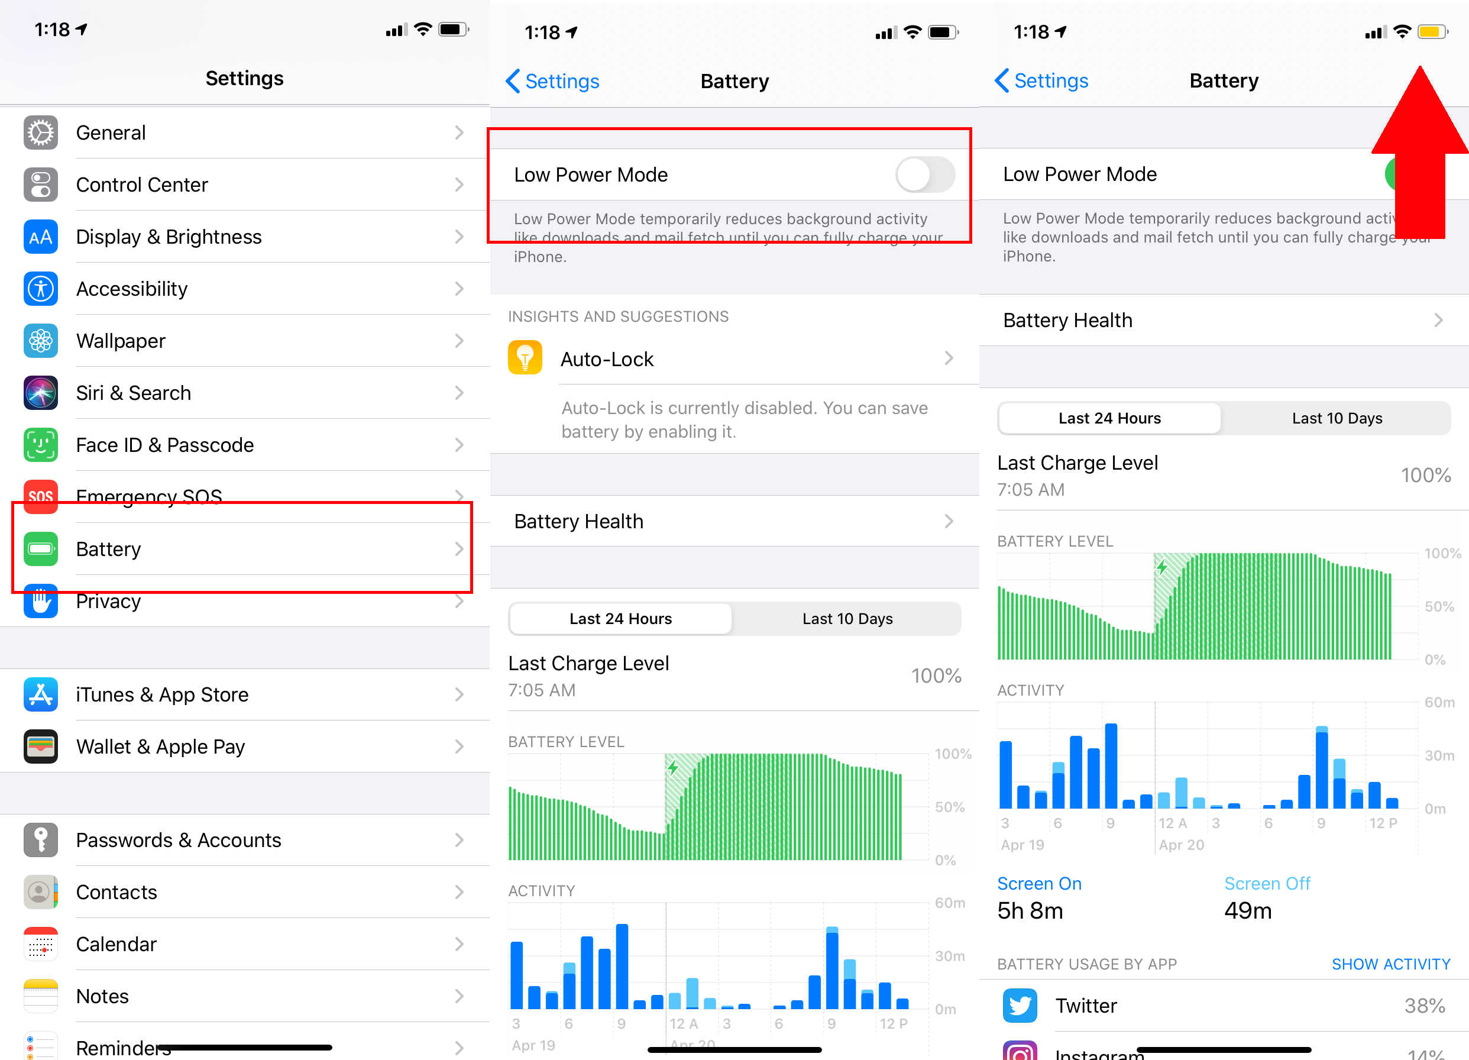Tap the Siri & Search icon
This screenshot has width=1469, height=1060.
[39, 393]
